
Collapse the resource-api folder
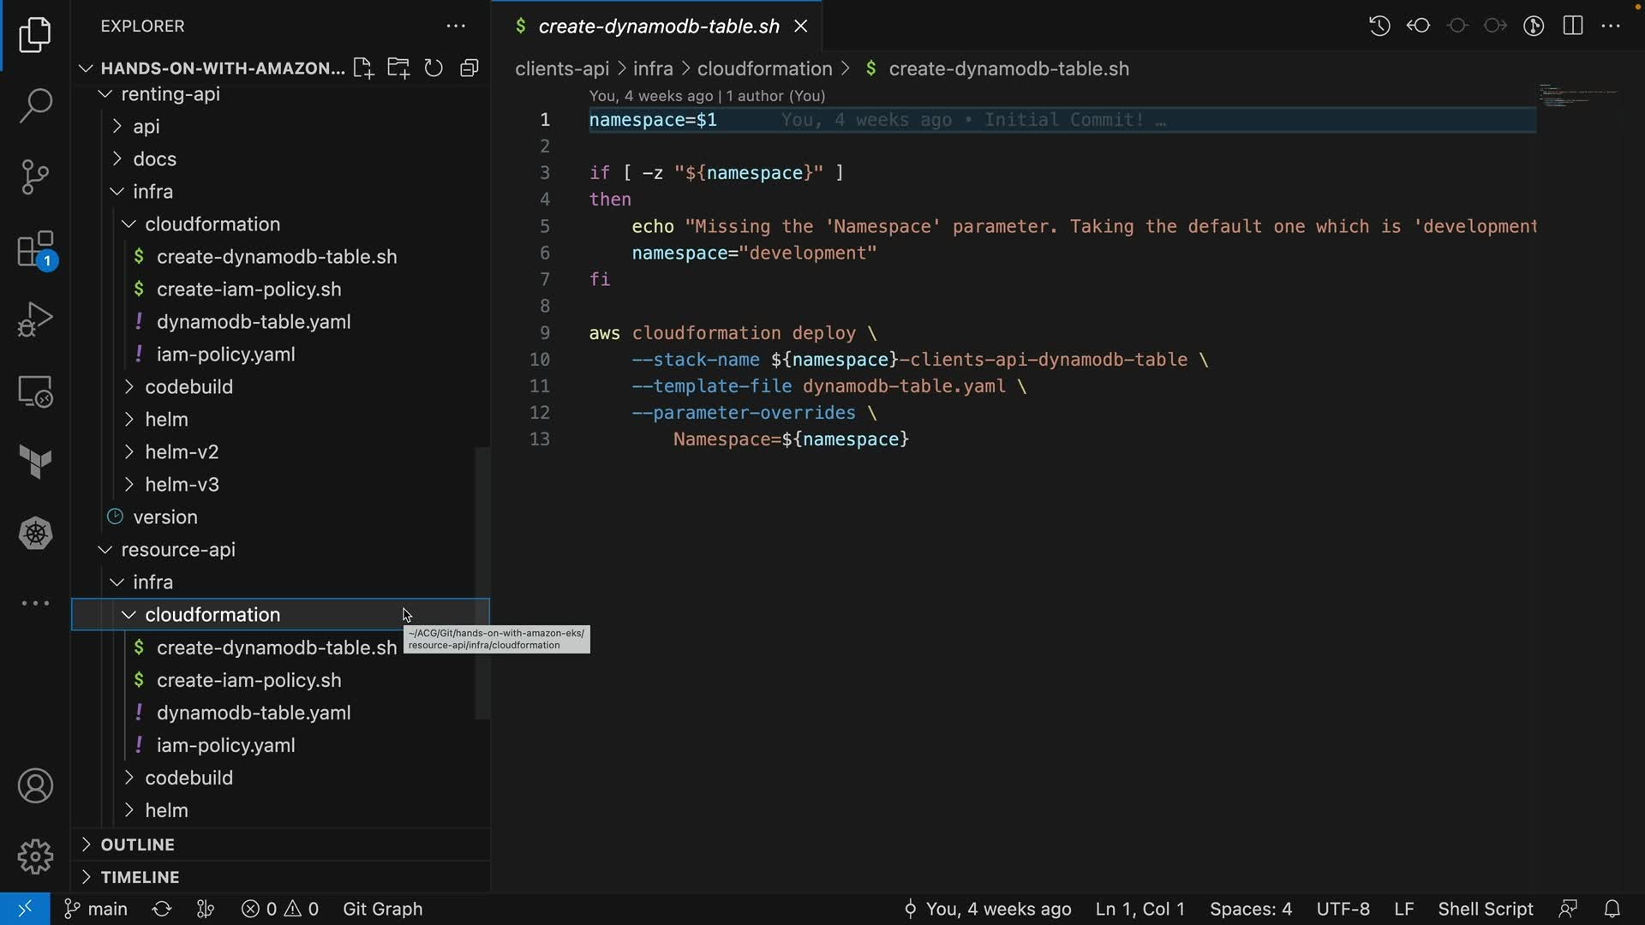(x=177, y=550)
